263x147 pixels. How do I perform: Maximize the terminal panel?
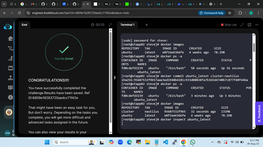pyautogui.click(x=242, y=25)
